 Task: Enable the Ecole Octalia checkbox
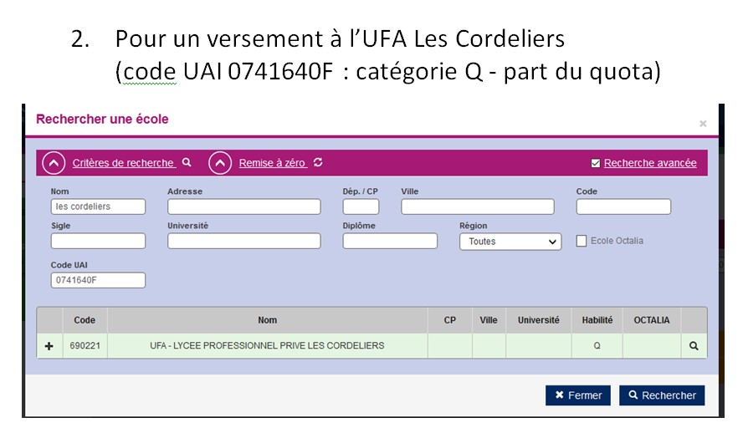pos(582,241)
